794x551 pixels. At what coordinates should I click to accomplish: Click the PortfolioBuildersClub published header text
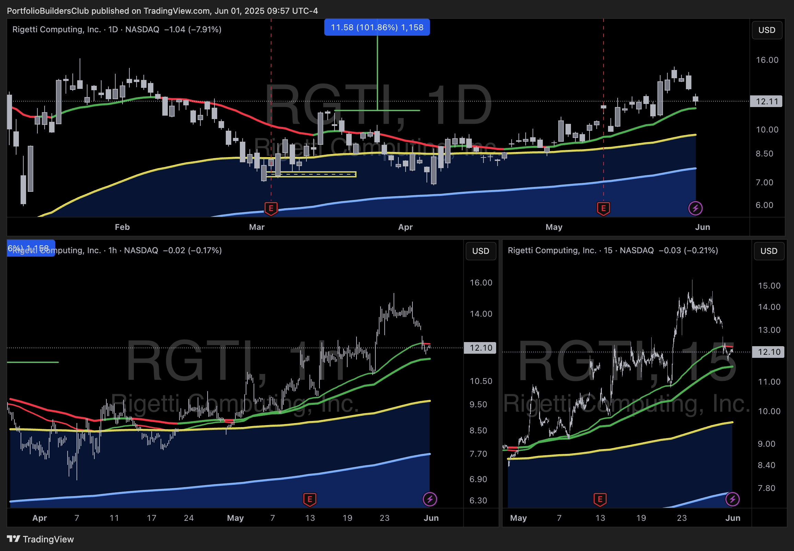click(x=162, y=11)
